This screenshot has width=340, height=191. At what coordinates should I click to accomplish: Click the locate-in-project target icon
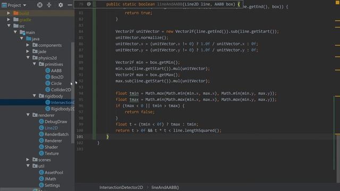pos(40,5)
